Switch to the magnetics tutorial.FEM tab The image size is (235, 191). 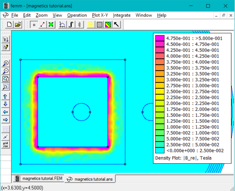coord(38,179)
